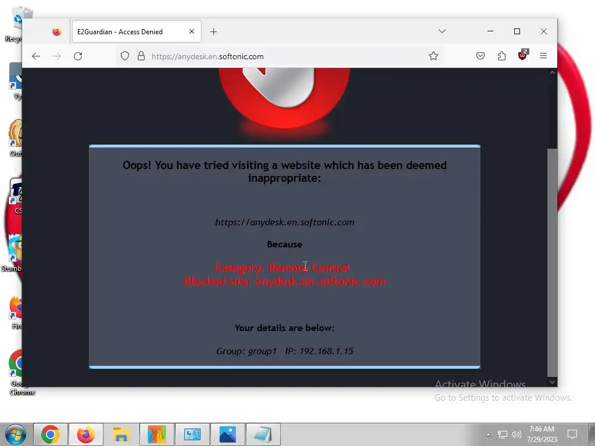This screenshot has width=595, height=446.
Task: Open the uBlock Origin extension icon
Action: [523, 55]
